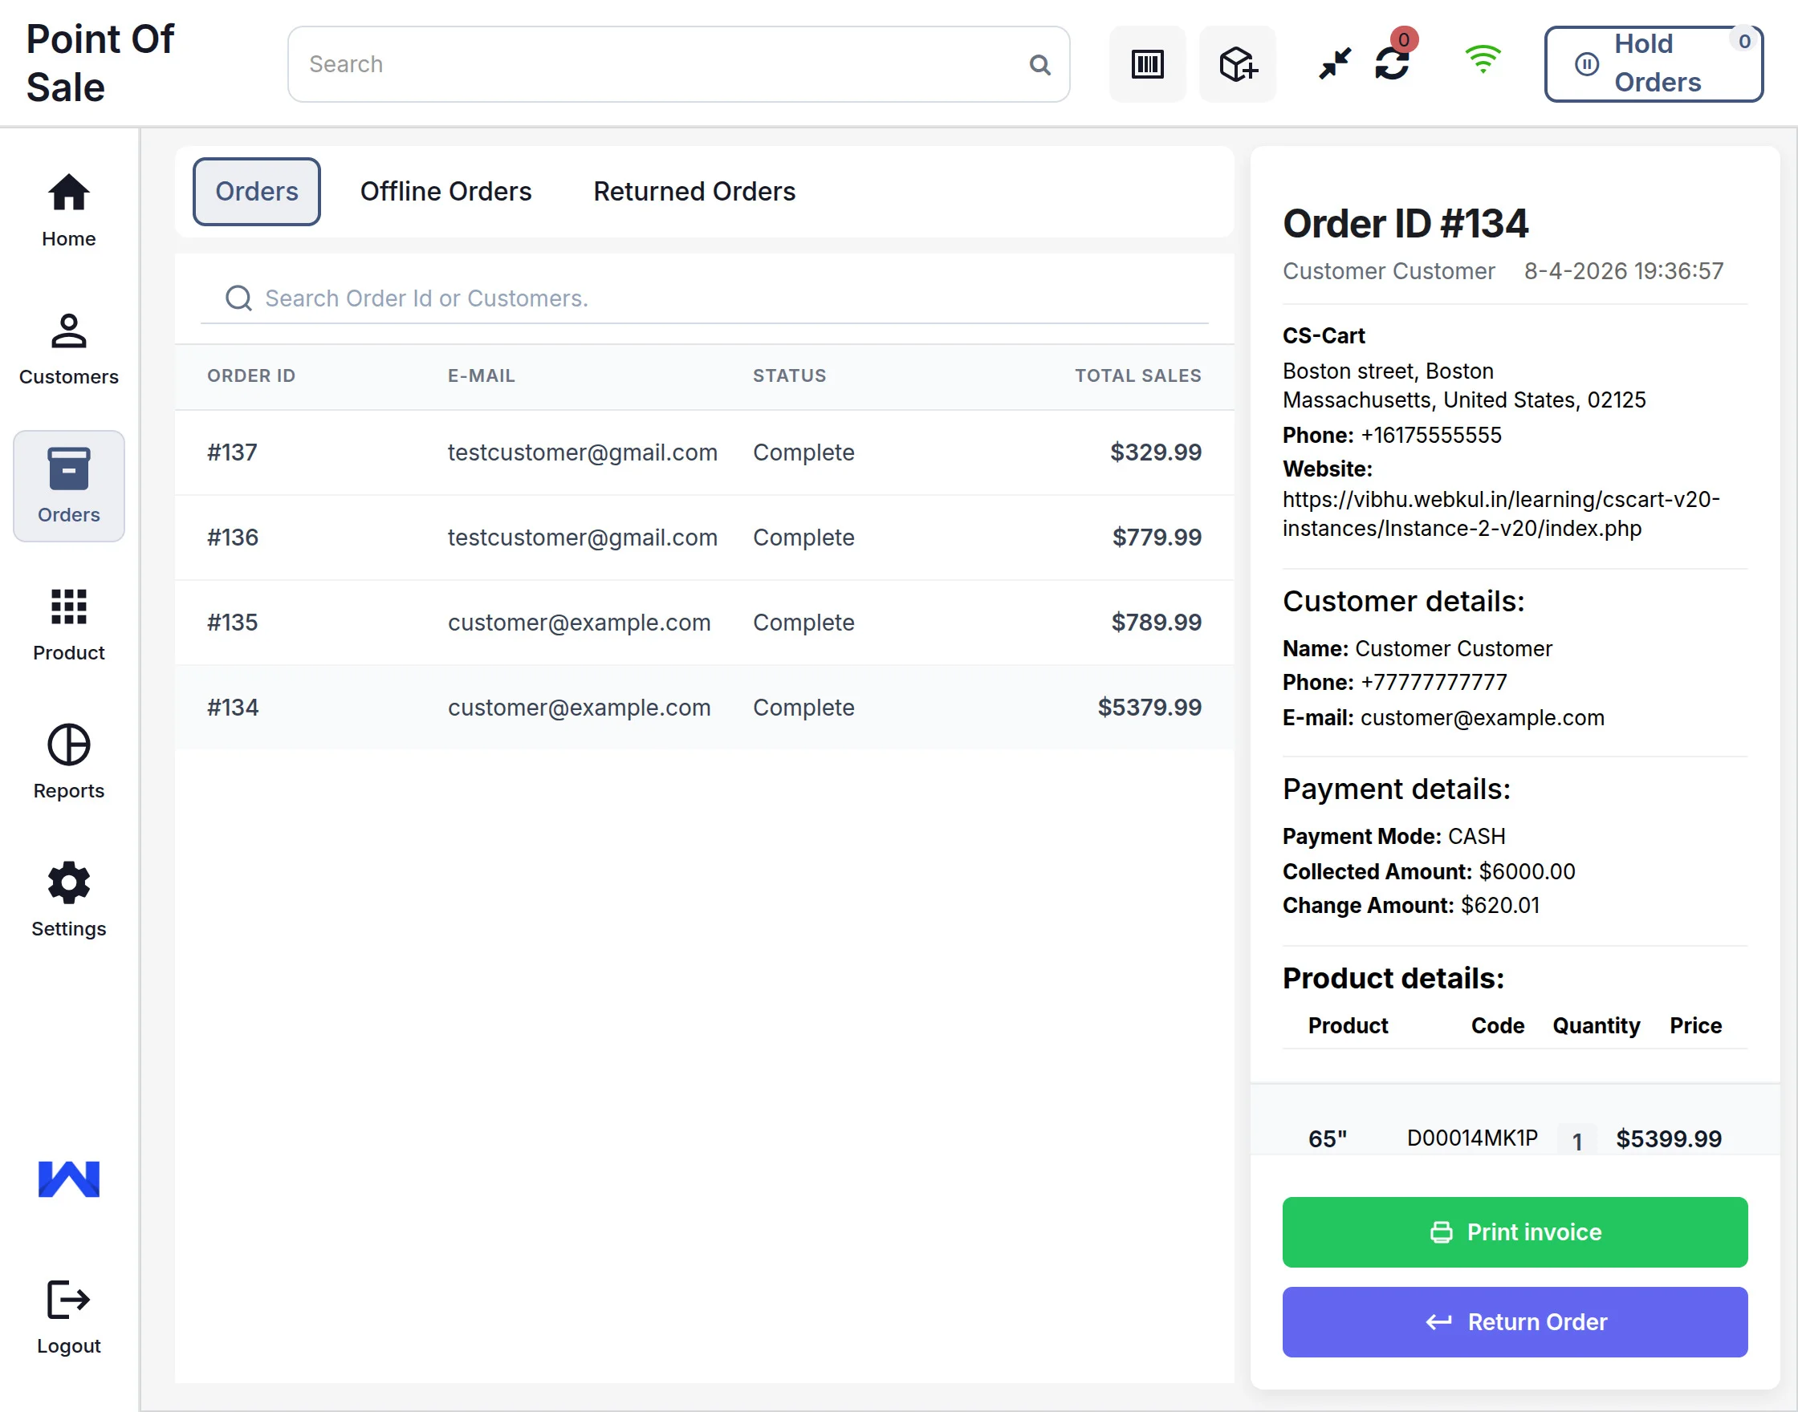Click the add product icon

point(1236,63)
